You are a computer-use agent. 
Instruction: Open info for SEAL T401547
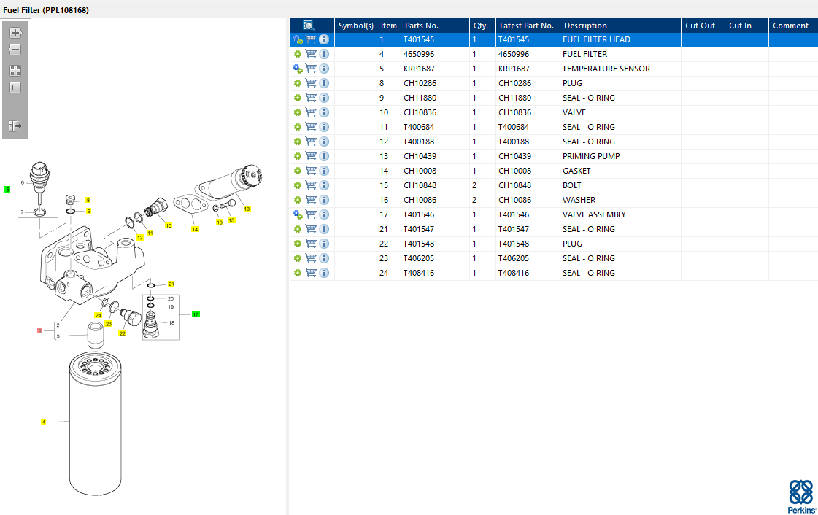pos(324,229)
